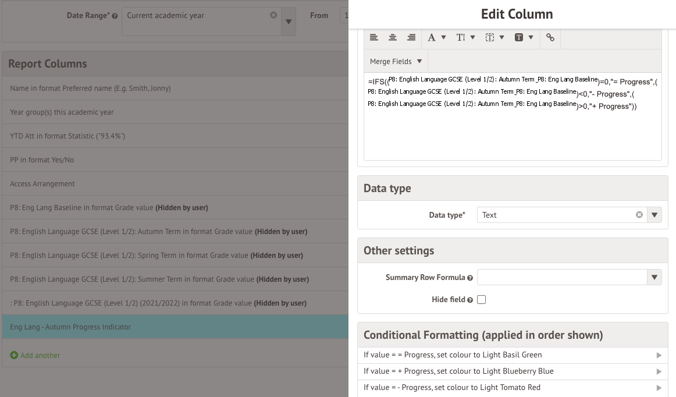Align formula text right
Screen dimensions: 676x397
point(411,37)
